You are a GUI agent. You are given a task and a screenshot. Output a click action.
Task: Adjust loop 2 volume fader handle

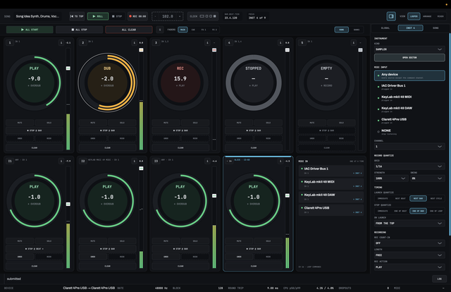tap(141, 50)
